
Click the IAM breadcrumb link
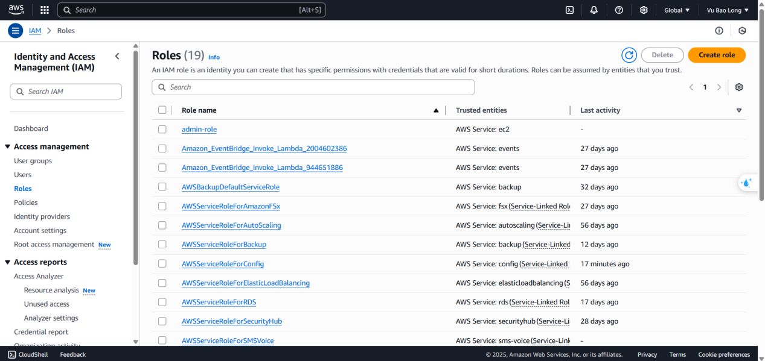click(x=35, y=31)
